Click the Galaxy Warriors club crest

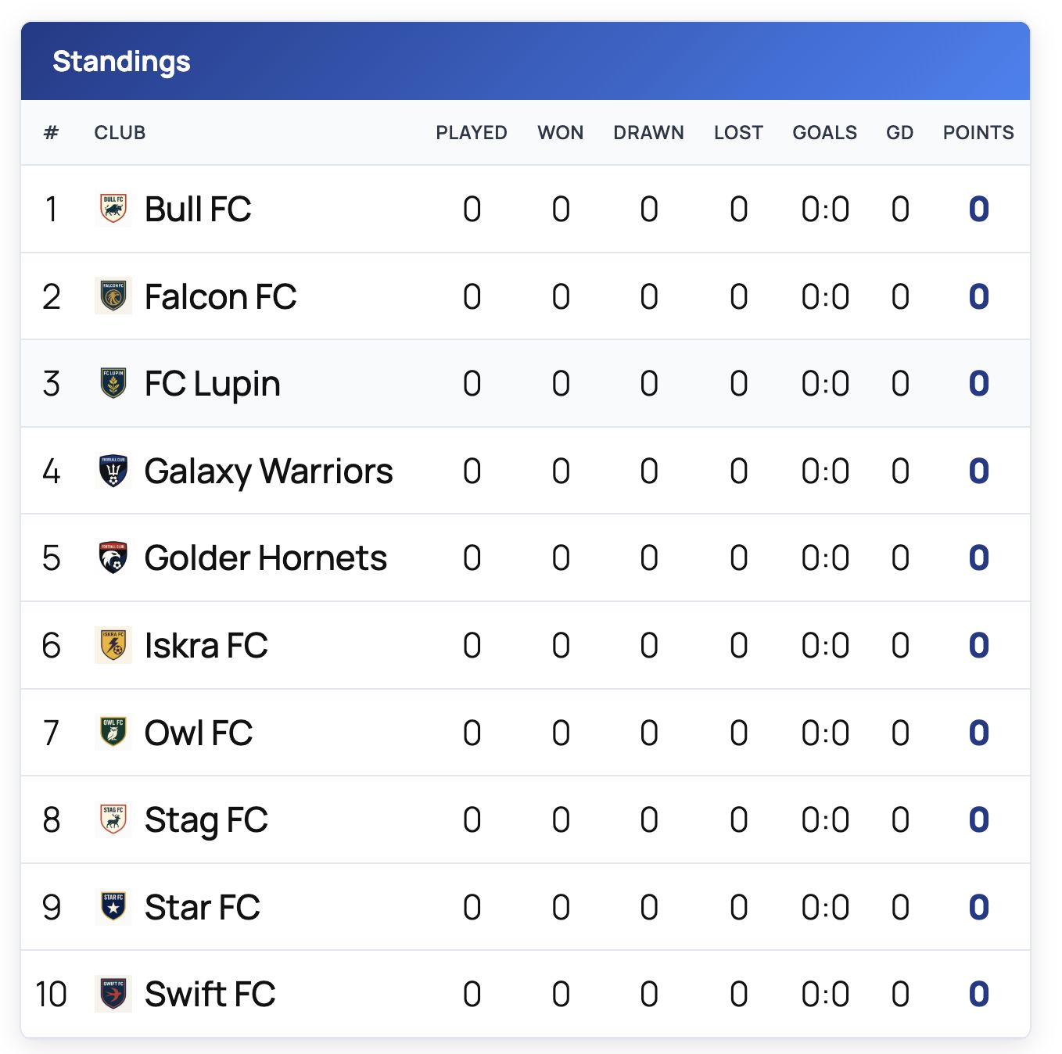click(x=113, y=471)
